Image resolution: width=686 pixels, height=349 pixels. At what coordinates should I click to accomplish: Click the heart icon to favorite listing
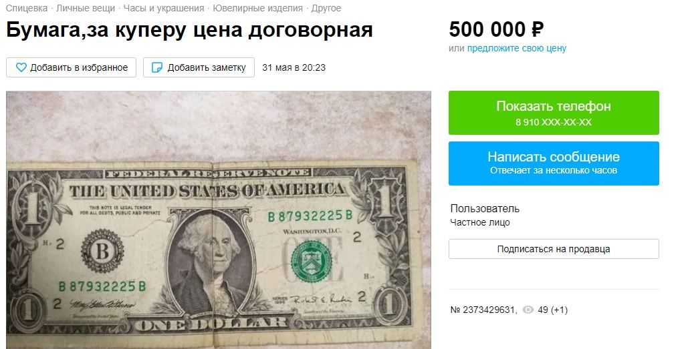[x=21, y=67]
